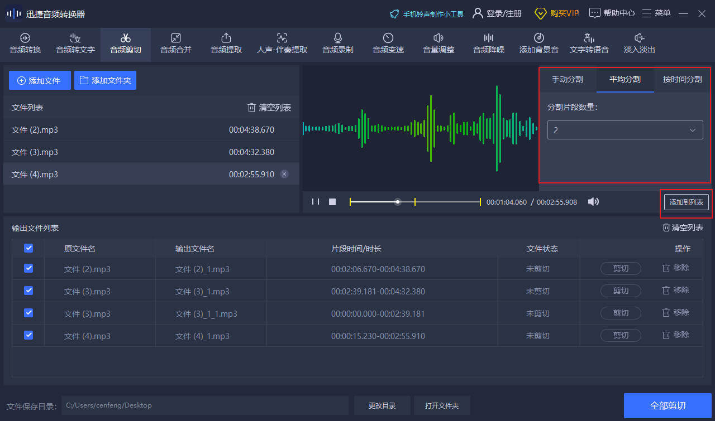Click the 全部剪切 button
Viewport: 715px width, 421px height.
(x=668, y=405)
